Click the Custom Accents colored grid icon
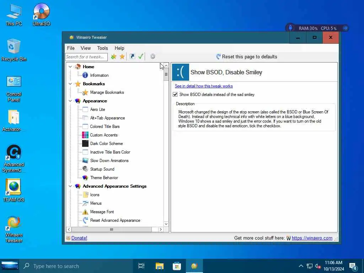Viewport: 364px width, 273px height. click(x=85, y=135)
